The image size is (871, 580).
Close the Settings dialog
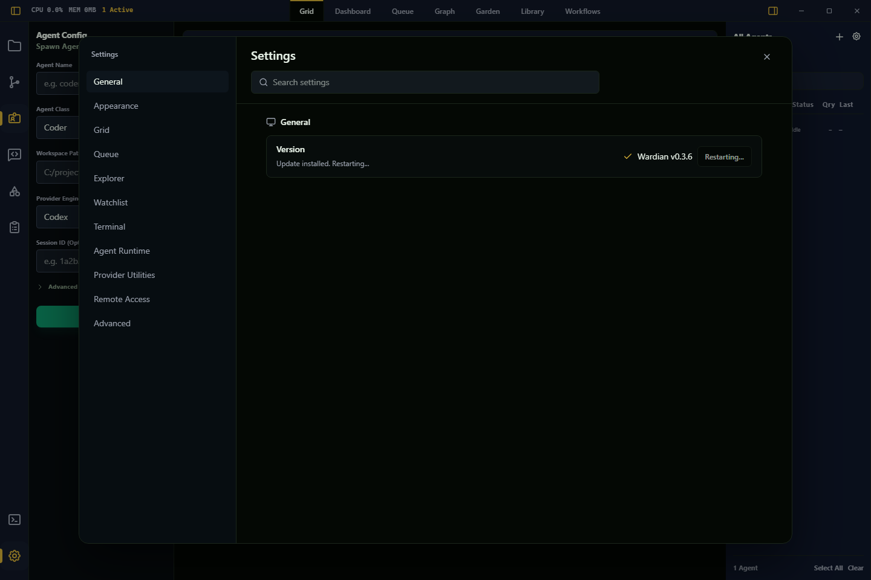click(767, 57)
